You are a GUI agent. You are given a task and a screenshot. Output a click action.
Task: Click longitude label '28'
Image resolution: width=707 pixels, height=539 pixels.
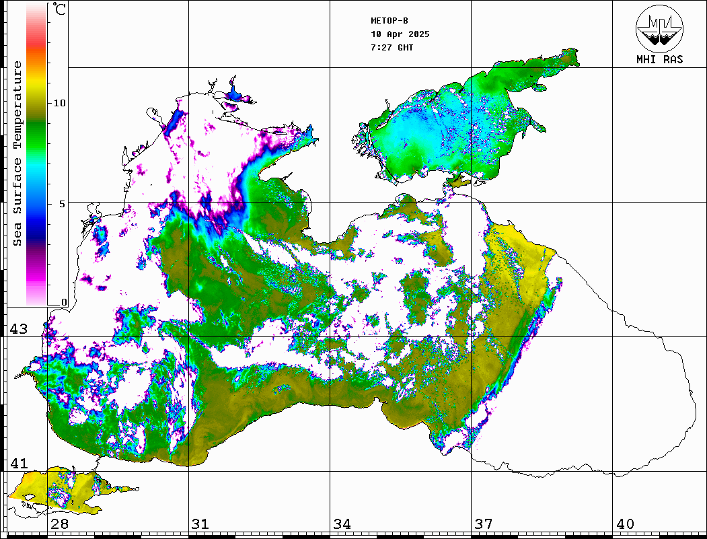[59, 524]
